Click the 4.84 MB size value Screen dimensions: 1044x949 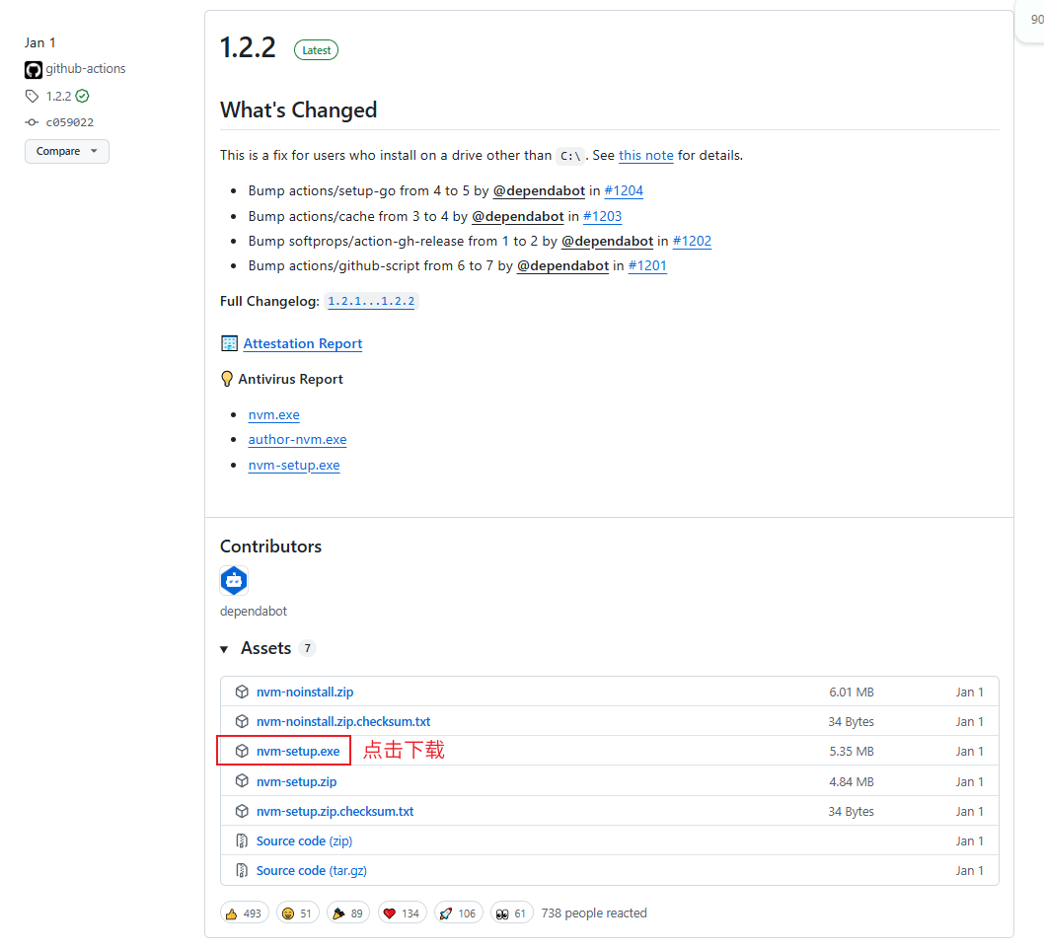coord(852,781)
